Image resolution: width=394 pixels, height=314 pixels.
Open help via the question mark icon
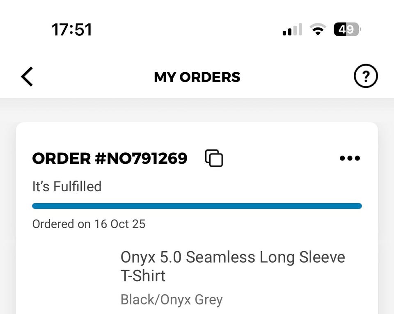[x=365, y=76]
